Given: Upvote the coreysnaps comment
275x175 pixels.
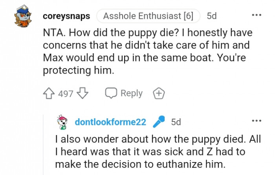Looking at the screenshot, I should tap(49, 94).
